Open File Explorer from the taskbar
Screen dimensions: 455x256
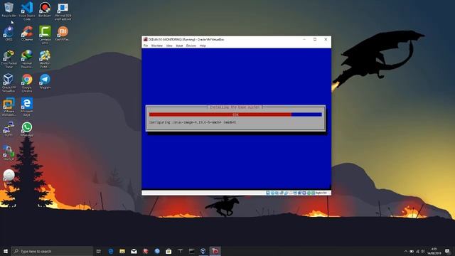tap(122, 251)
